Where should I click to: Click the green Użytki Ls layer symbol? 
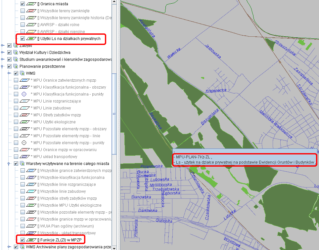point(31,39)
